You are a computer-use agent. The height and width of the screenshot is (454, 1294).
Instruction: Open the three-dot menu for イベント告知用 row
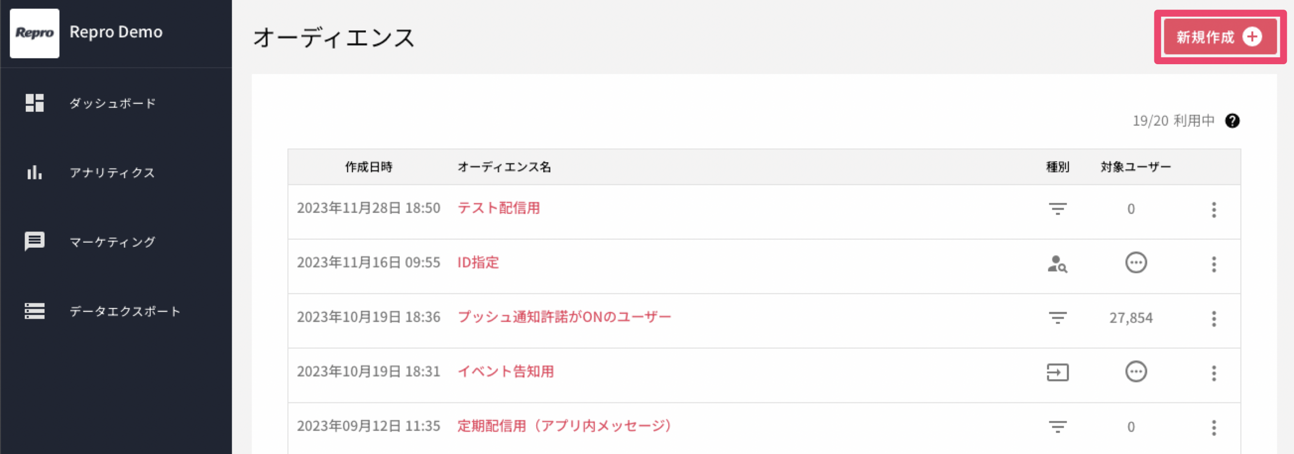[x=1214, y=374]
